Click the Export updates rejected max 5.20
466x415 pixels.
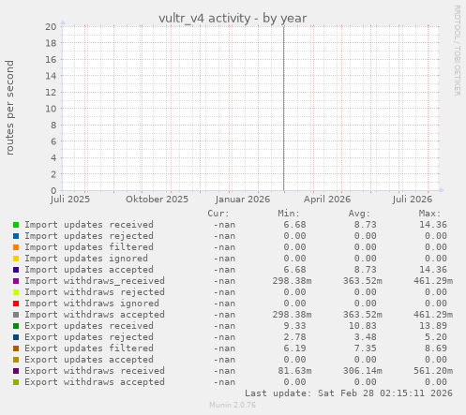[x=436, y=337]
